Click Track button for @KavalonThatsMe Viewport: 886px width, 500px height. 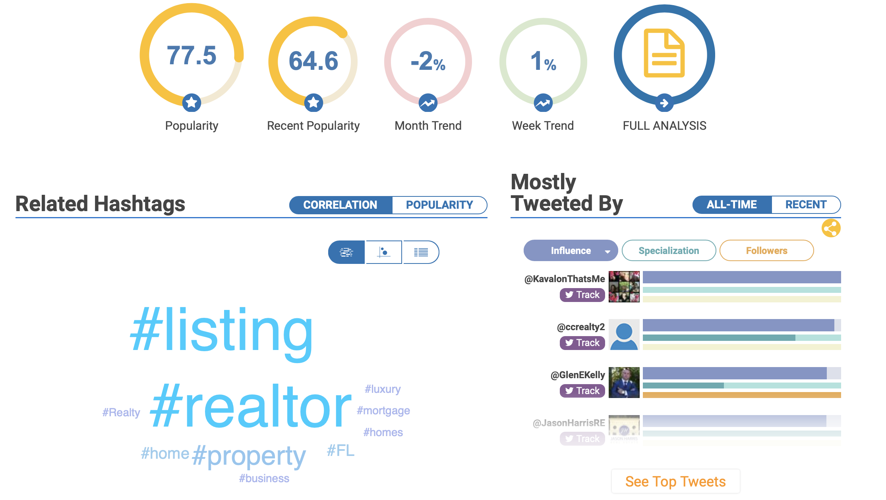[581, 294]
